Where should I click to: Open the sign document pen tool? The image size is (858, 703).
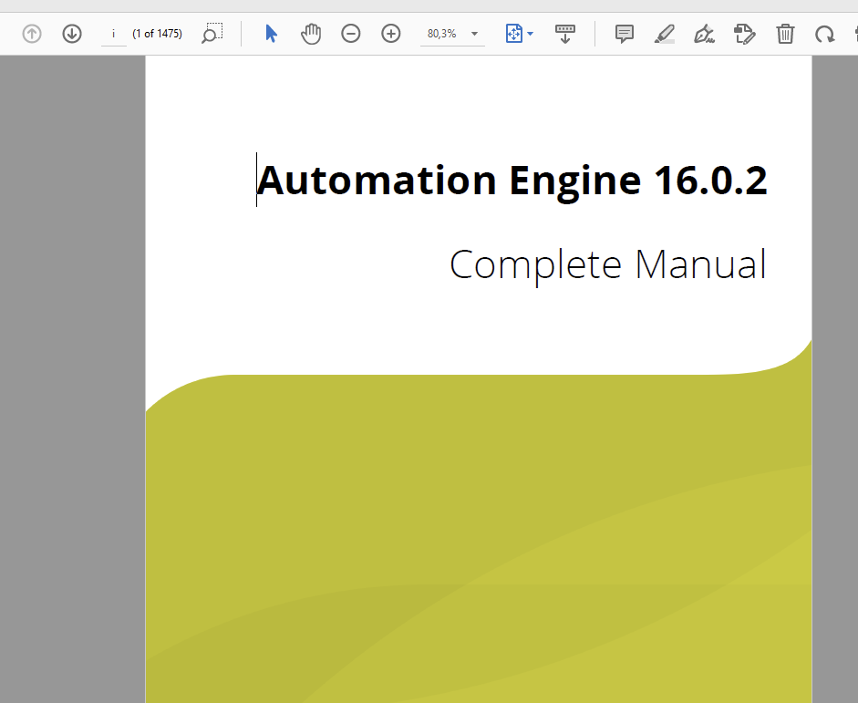(704, 34)
